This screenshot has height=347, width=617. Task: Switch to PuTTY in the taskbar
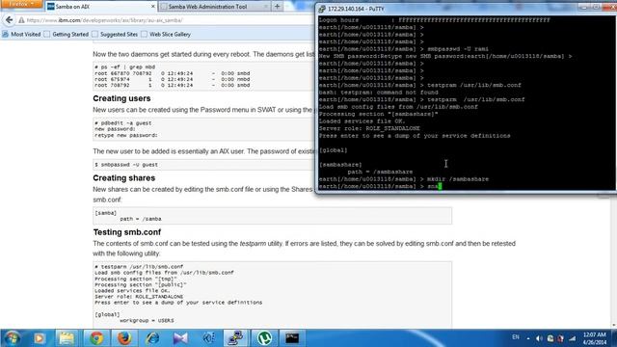pos(235,338)
